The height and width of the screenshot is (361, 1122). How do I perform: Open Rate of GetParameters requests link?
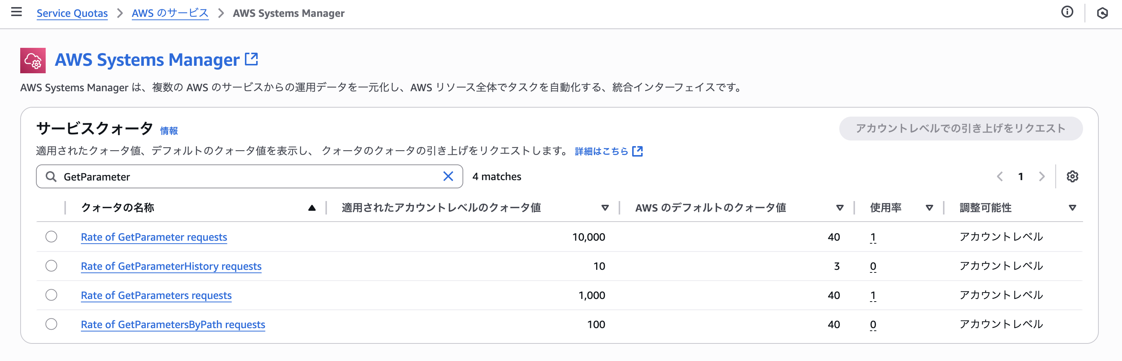tap(156, 295)
